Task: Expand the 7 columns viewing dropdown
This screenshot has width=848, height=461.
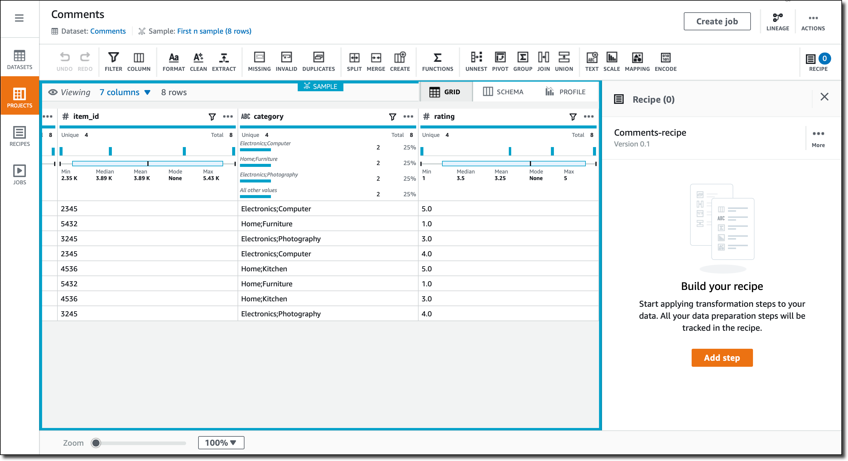Action: pyautogui.click(x=125, y=92)
